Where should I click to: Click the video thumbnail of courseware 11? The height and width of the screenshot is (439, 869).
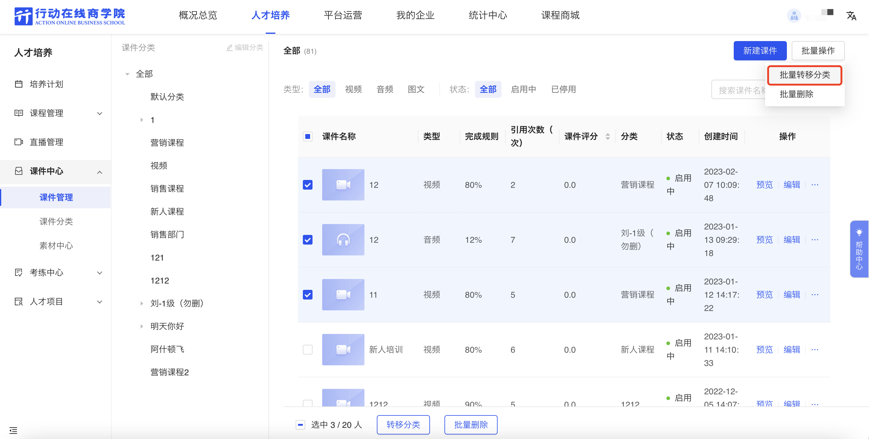pyautogui.click(x=343, y=295)
